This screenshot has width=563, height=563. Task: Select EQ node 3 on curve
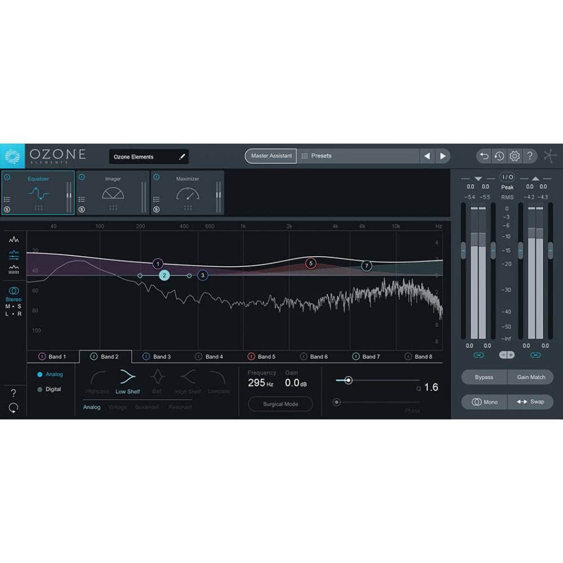coord(203,275)
